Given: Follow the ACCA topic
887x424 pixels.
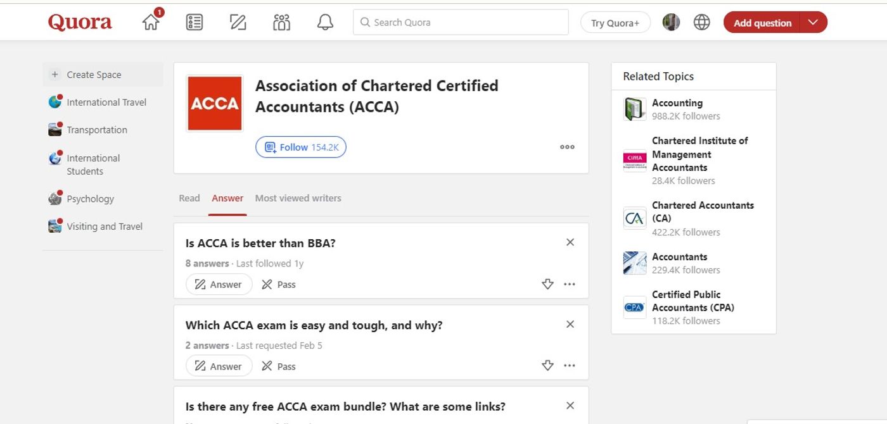Looking at the screenshot, I should tap(301, 147).
